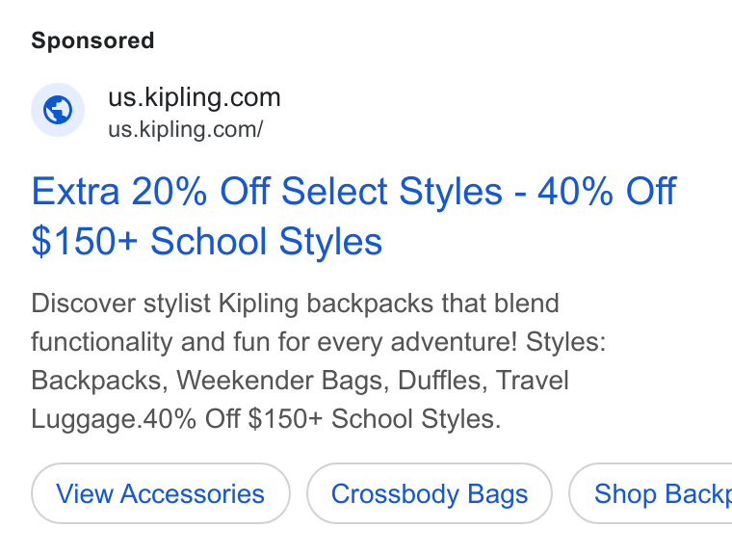Click the $150+ School Styles headline line
This screenshot has height=555, width=732.
pos(207,241)
